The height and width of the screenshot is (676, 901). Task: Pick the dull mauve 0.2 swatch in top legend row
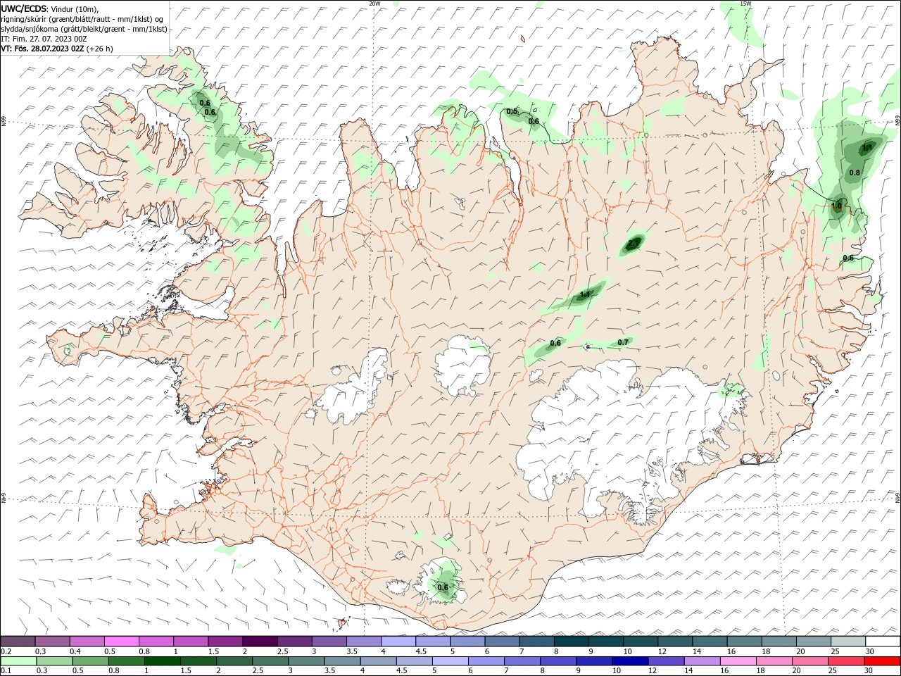tap(18, 641)
